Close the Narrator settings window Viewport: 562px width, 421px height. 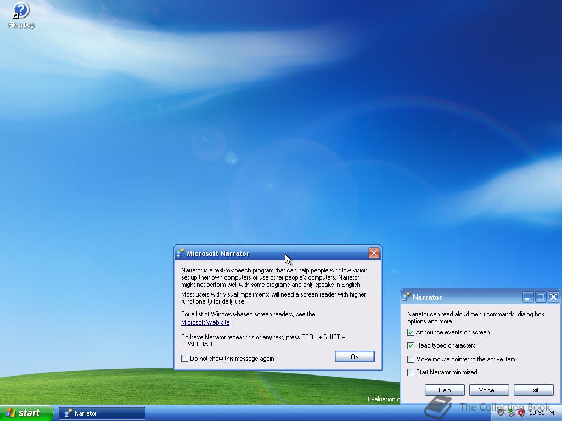[553, 297]
